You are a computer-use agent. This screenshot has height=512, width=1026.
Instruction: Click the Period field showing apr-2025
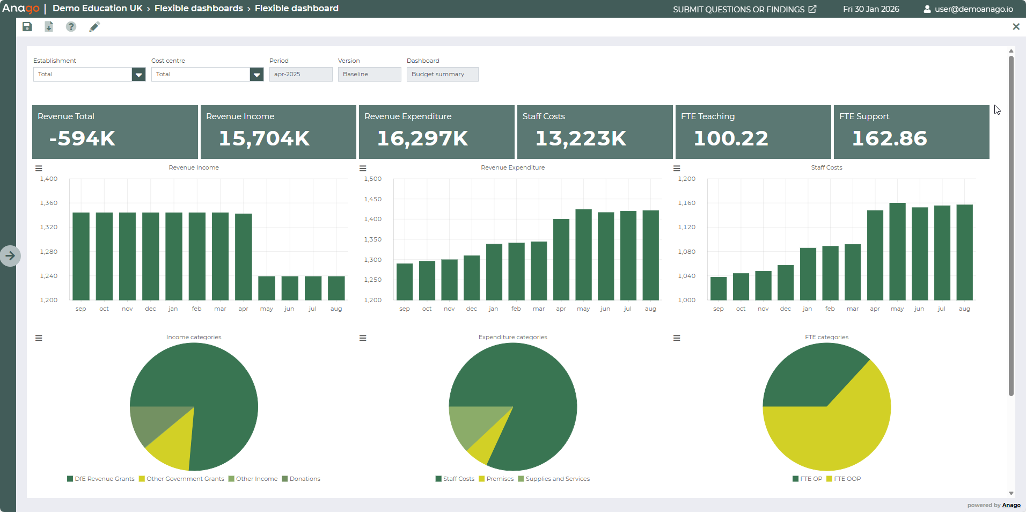pos(301,75)
